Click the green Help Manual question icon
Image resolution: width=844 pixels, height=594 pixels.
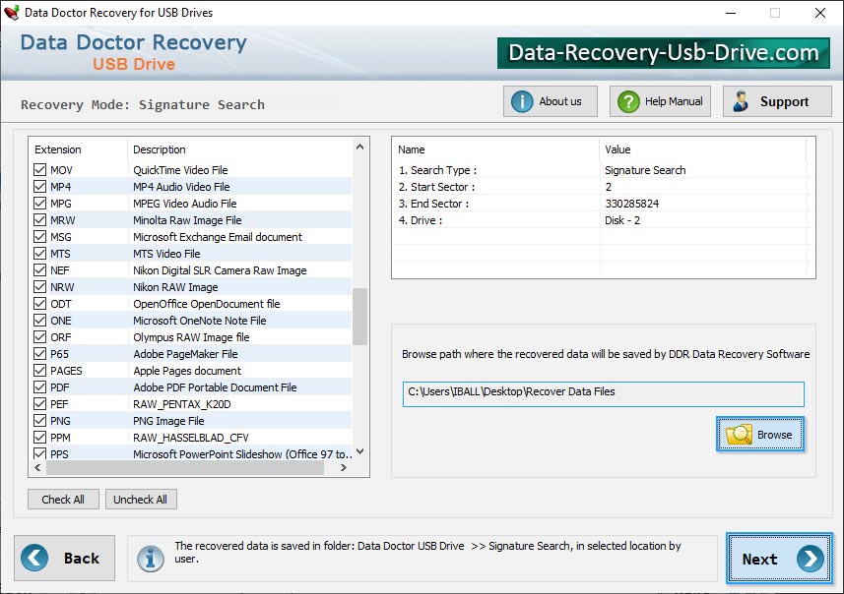click(x=628, y=101)
